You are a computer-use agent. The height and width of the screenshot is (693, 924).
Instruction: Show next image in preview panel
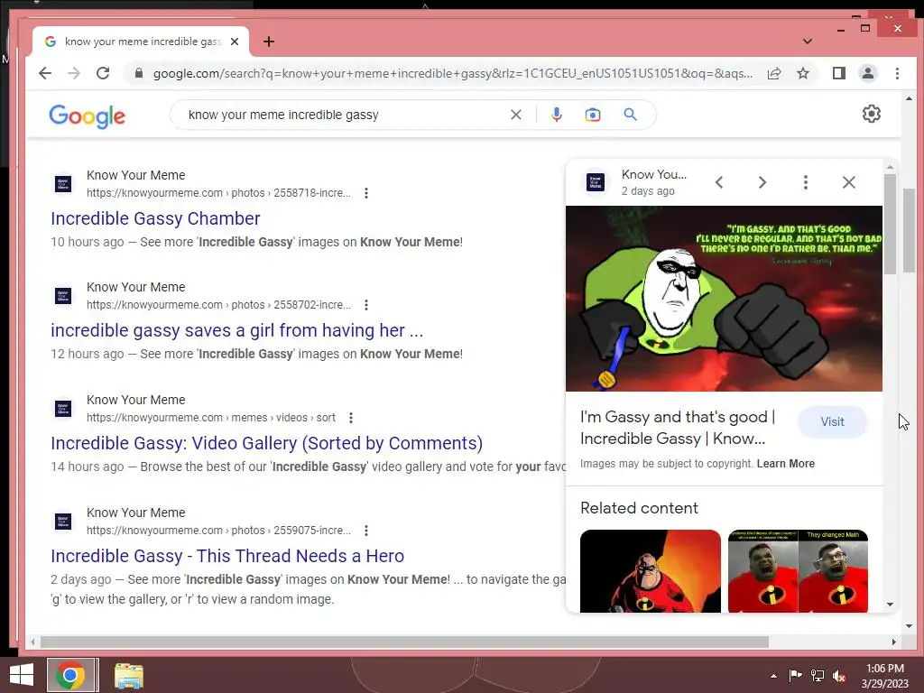tap(762, 182)
